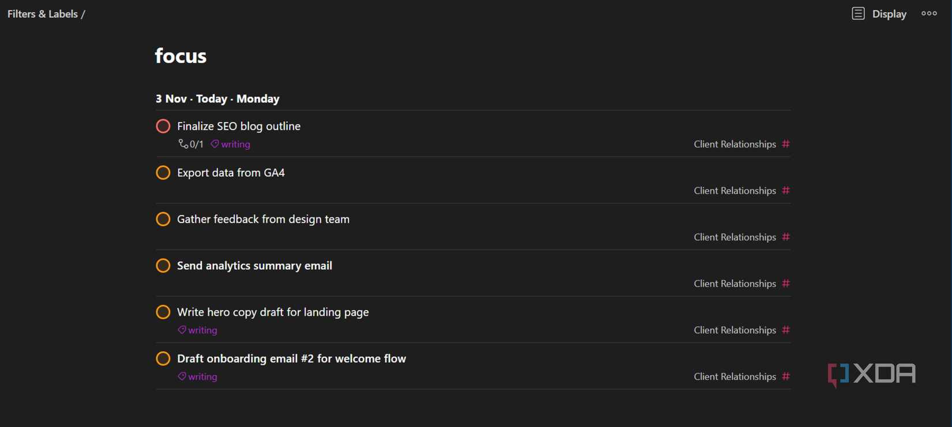Click the Display list-layout icon
The width and height of the screenshot is (952, 427).
click(x=858, y=14)
